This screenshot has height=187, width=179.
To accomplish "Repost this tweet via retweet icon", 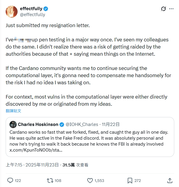I will click(x=50, y=180).
